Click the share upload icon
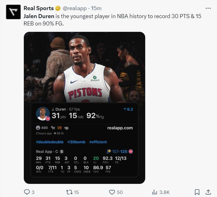This screenshot has width=217, height=197. (x=208, y=192)
